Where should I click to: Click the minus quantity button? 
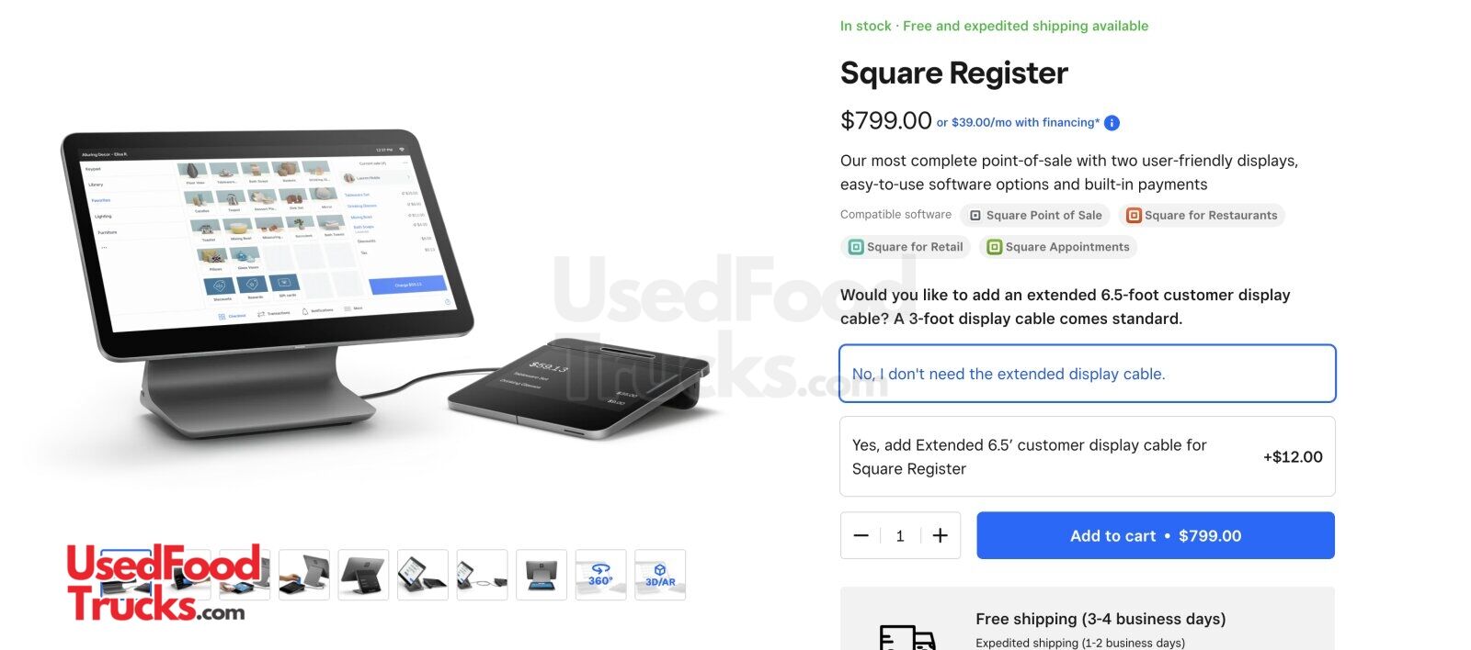[861, 535]
